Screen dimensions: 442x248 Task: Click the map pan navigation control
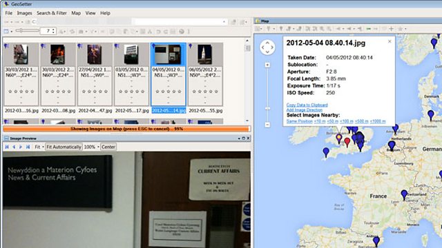tap(267, 48)
